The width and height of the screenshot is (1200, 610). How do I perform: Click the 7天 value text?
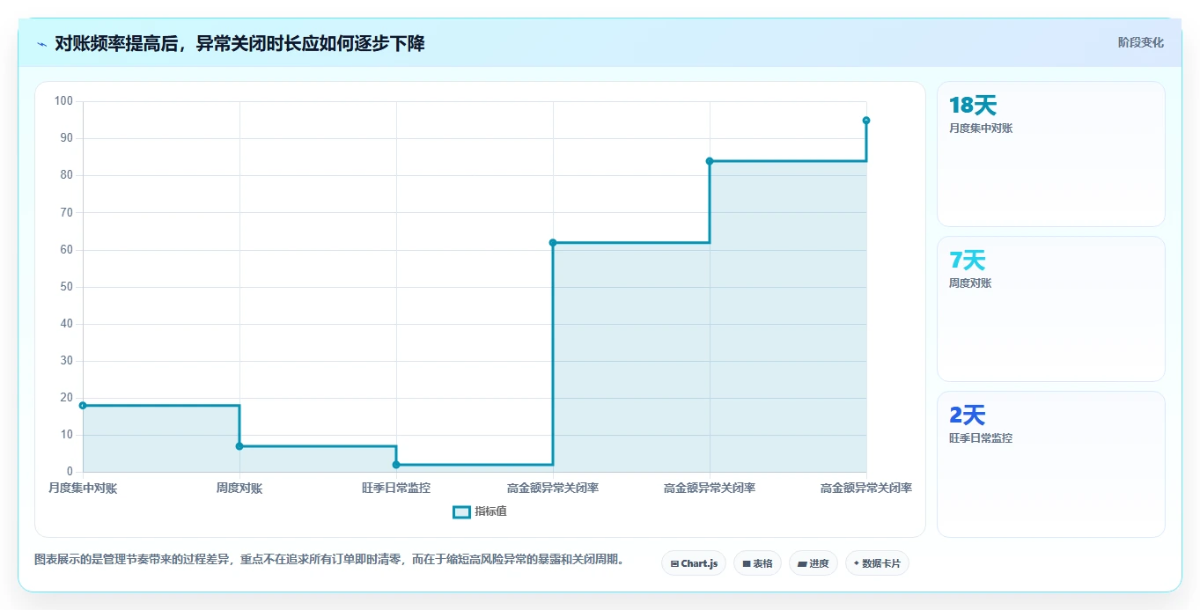tap(968, 261)
